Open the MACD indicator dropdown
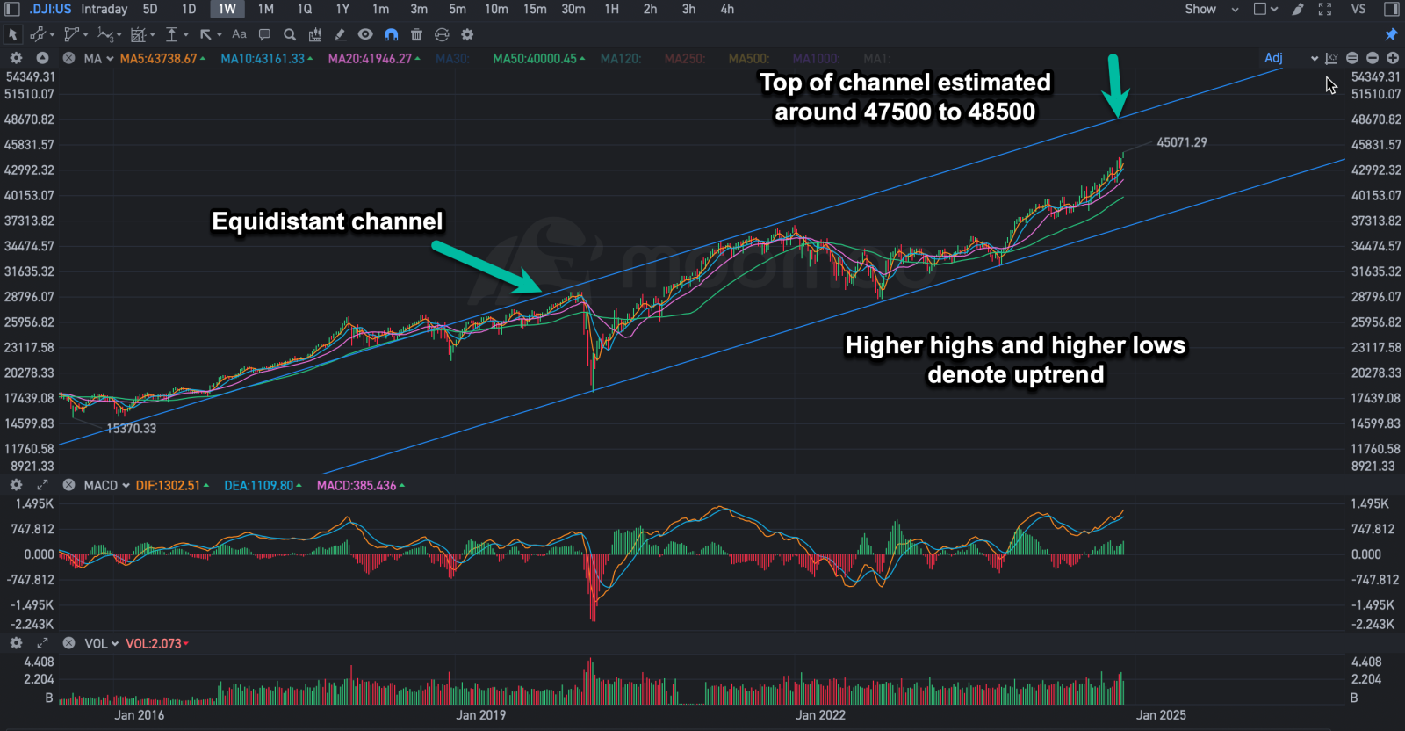Image resolution: width=1405 pixels, height=731 pixels. 126,485
